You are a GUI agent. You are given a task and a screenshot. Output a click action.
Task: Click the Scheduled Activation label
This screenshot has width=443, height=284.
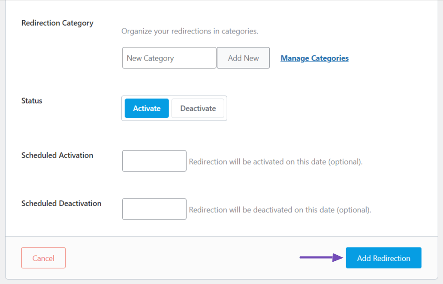57,155
